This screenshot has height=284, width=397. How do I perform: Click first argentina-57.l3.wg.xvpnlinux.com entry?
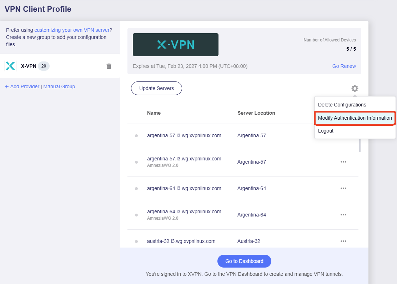184,135
